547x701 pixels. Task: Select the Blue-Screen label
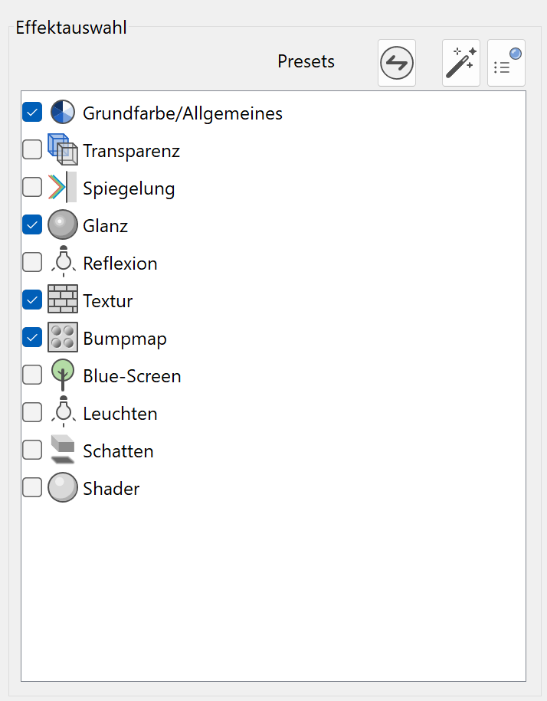point(133,376)
